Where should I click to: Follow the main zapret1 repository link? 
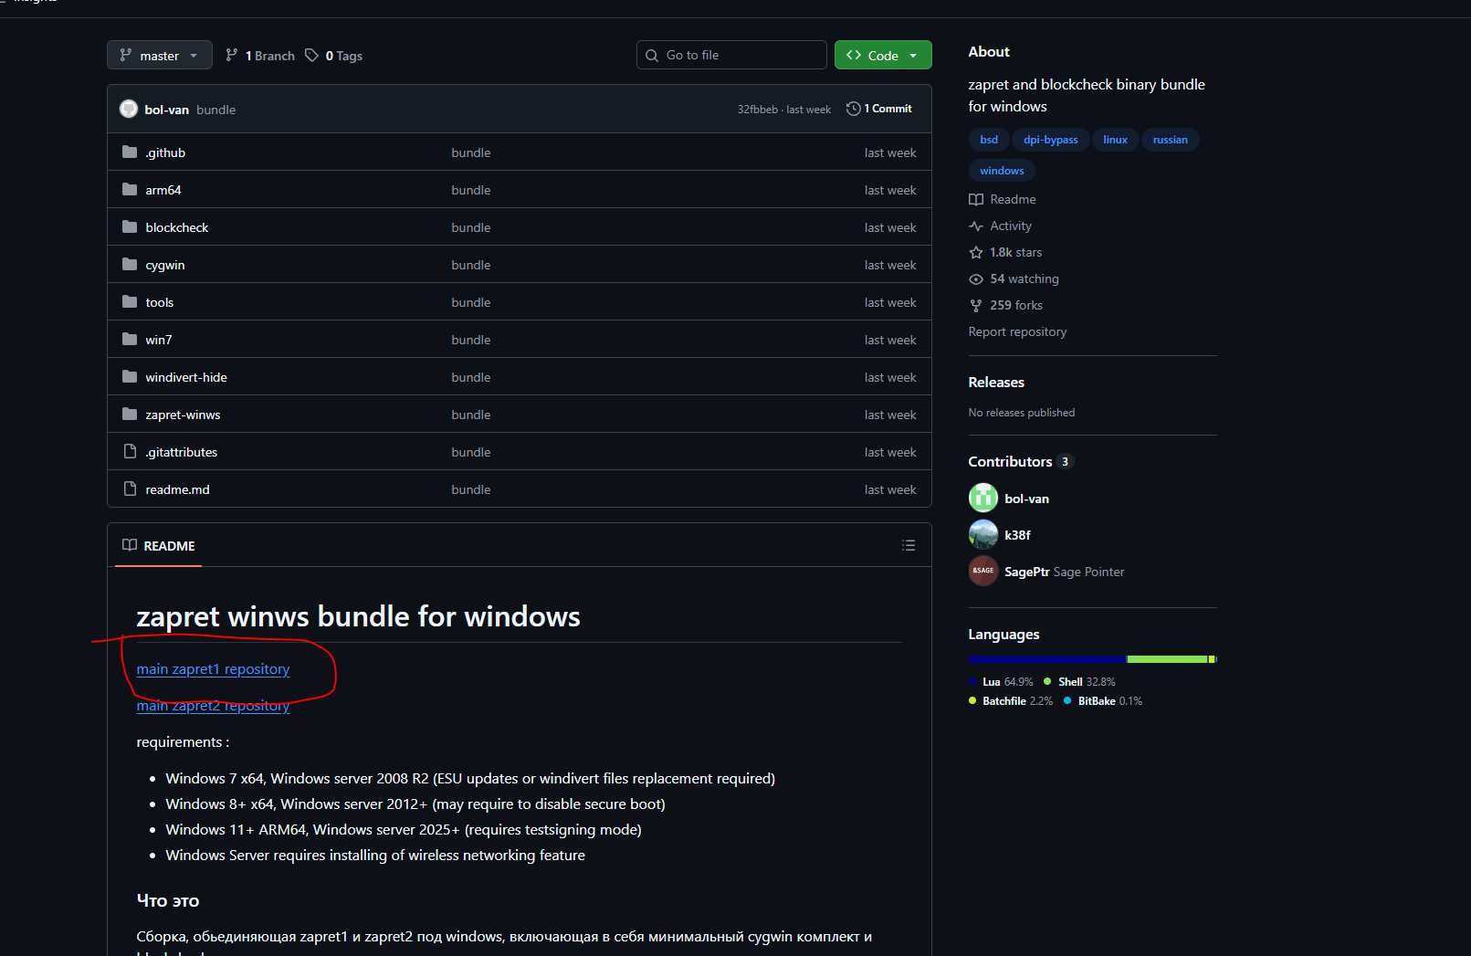click(x=213, y=669)
